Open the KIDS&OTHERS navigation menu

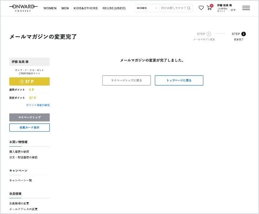(86, 8)
